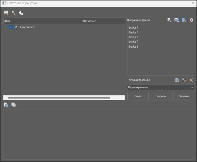Click the blue add file icon
This screenshot has height=162, width=197.
[x=184, y=20]
